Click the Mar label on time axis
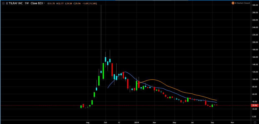The height and width of the screenshot is (124, 259). tap(155, 122)
